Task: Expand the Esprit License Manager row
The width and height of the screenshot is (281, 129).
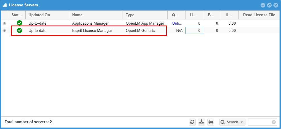Action: [x=4, y=30]
